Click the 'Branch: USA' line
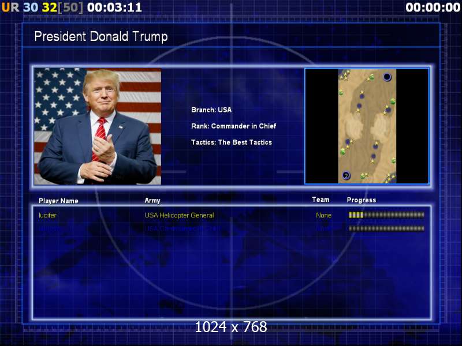Viewport: 462px width, 346px height. 211,110
